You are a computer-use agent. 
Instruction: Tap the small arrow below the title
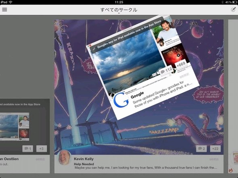coord(119,13)
